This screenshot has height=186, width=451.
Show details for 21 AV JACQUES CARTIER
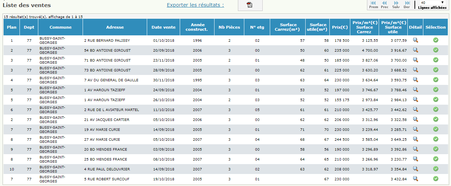click(x=415, y=120)
